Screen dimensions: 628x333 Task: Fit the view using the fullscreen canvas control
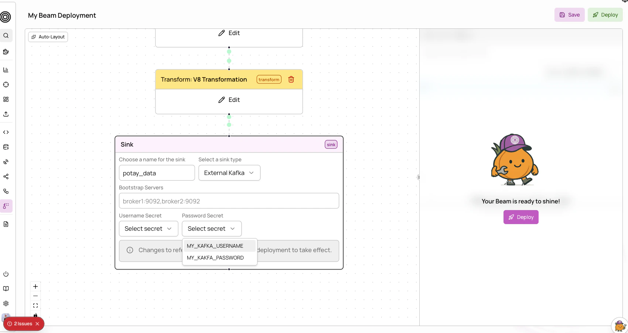pyautogui.click(x=35, y=306)
